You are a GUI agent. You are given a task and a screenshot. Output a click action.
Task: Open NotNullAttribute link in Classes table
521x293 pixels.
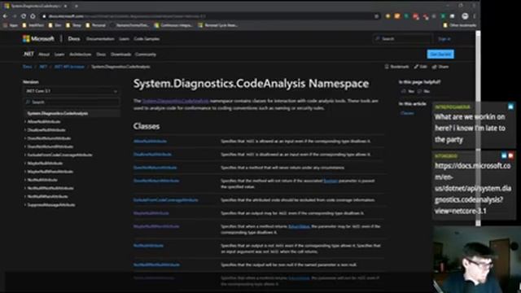148,246
